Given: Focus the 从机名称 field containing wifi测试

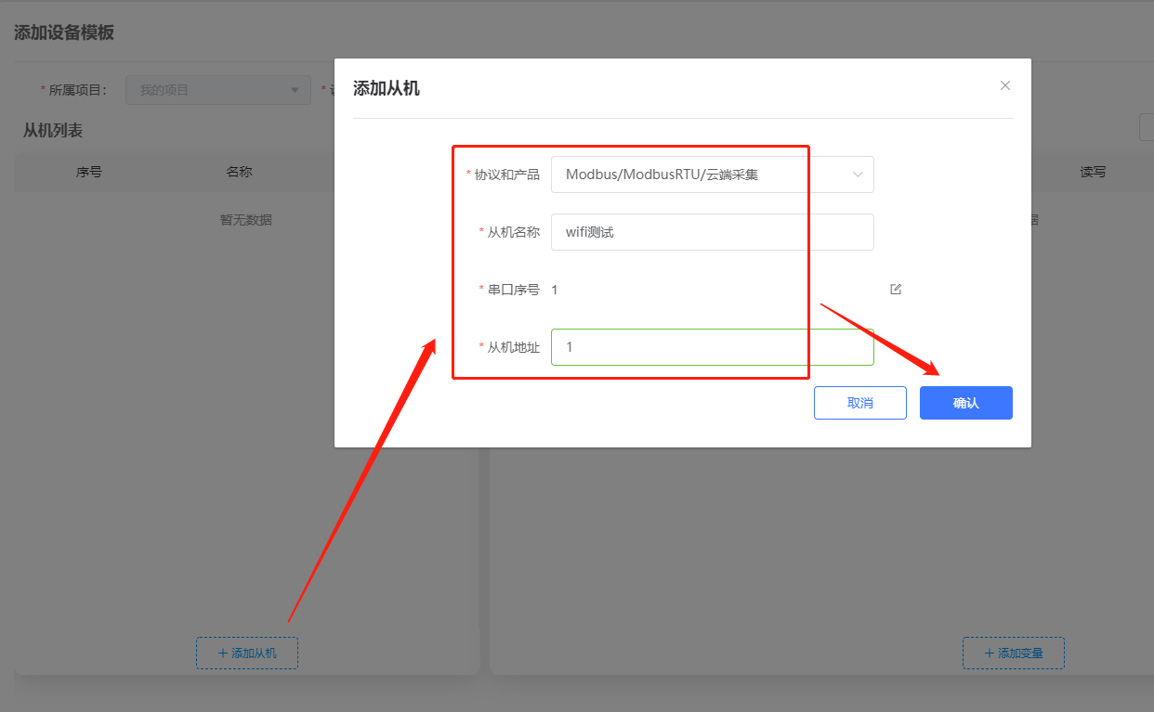Looking at the screenshot, I should point(712,232).
